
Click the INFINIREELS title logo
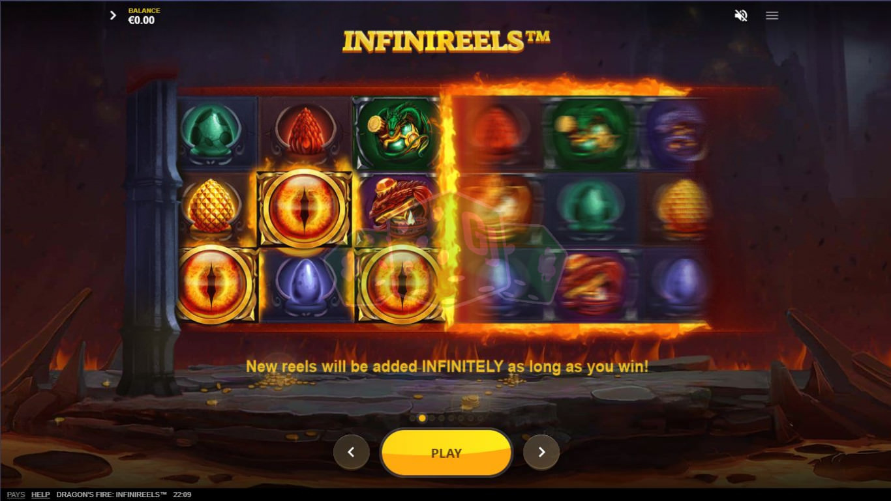click(446, 40)
